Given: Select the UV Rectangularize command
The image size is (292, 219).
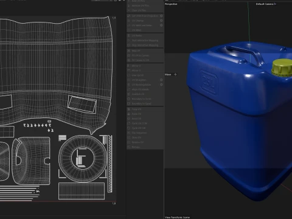Looking at the screenshot, I should click(x=143, y=85).
